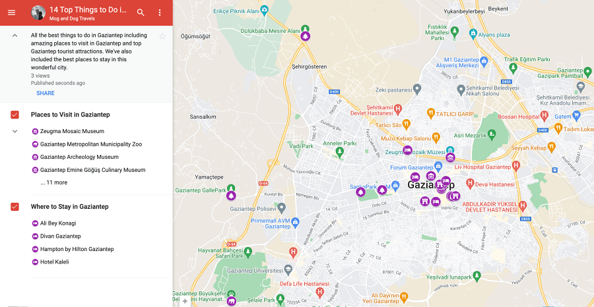Image resolution: width=594 pixels, height=307 pixels.
Task: Select Gaziantep Archeology Museum item
Action: [79, 157]
